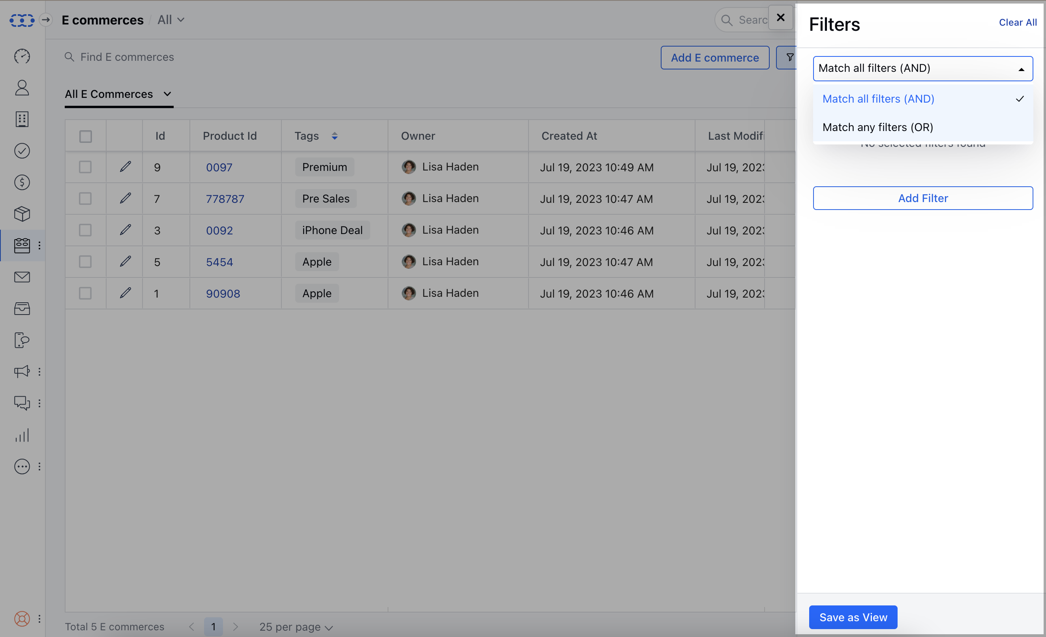Select Match any filters (OR) option
Screen dimensions: 1046x637
tap(922, 127)
